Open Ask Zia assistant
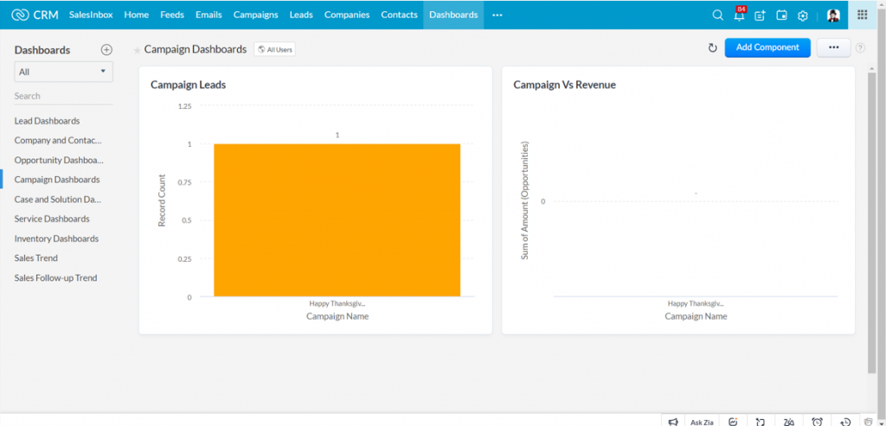This screenshot has width=886, height=426. pyautogui.click(x=702, y=422)
